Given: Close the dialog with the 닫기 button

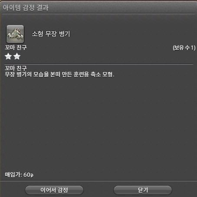Looking at the screenshot, I should pyautogui.click(x=143, y=190).
